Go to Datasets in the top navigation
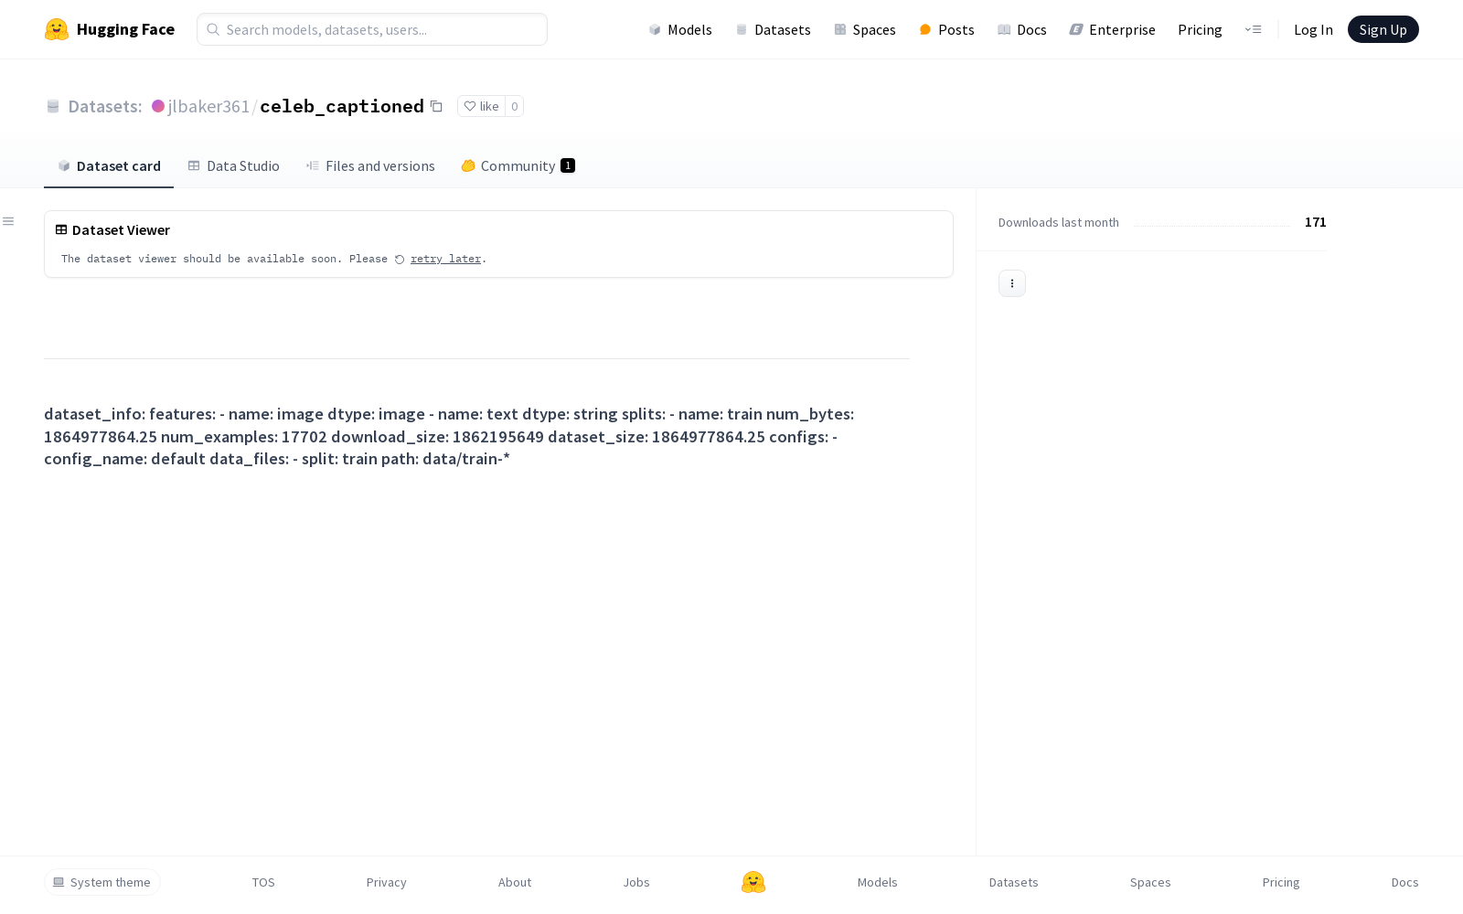Viewport: 1463px width, 914px height. [774, 29]
